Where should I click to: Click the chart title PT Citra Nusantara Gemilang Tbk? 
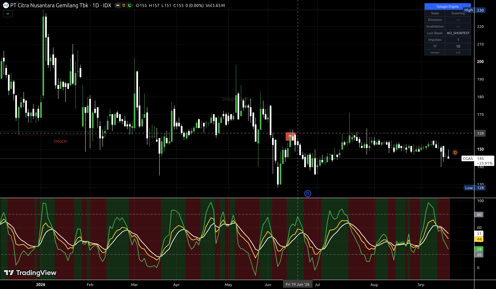coord(49,5)
